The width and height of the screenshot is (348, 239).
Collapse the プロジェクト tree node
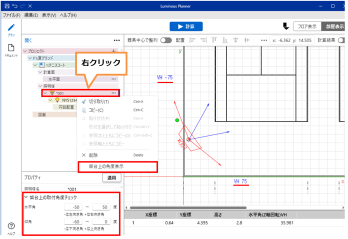pyautogui.click(x=25, y=51)
